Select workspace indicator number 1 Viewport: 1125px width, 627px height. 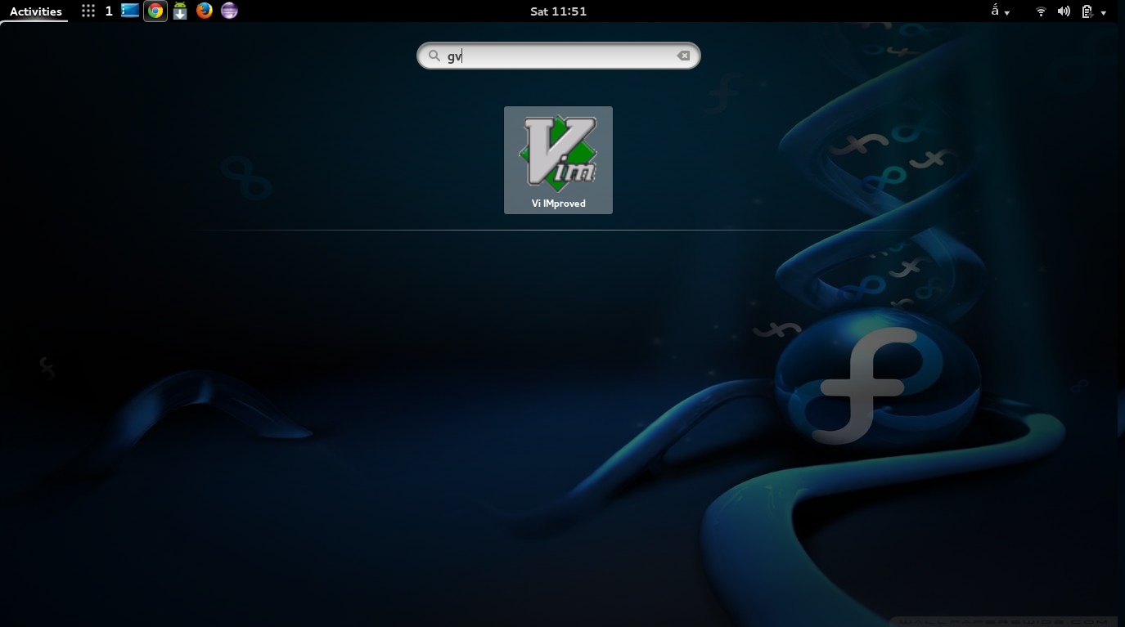click(x=109, y=11)
